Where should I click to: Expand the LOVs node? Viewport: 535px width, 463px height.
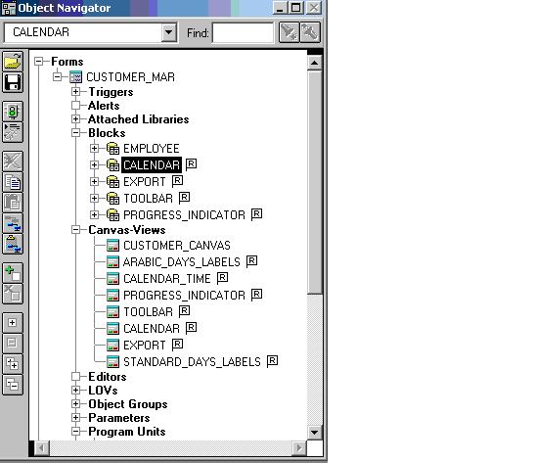[x=75, y=390]
